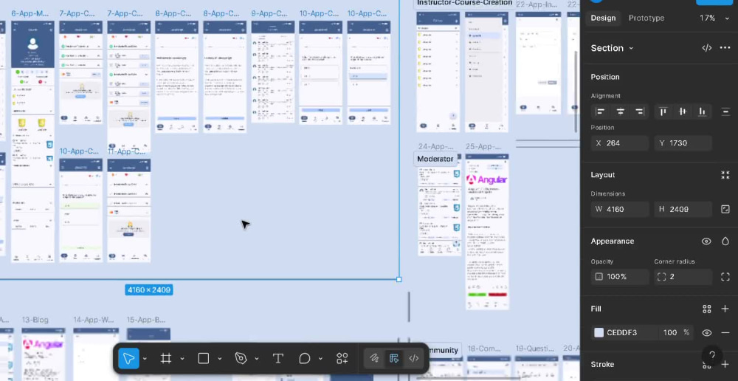Toggle individual corner radius controls
The image size is (738, 381).
[x=725, y=277]
